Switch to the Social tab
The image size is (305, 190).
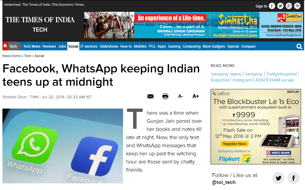click(x=73, y=46)
